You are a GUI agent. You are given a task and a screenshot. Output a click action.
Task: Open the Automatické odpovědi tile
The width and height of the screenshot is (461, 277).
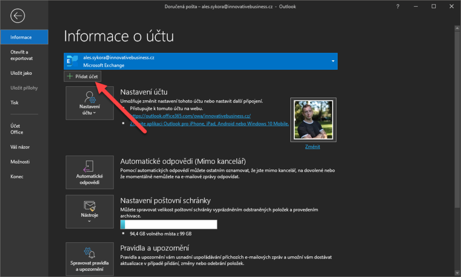pos(90,172)
